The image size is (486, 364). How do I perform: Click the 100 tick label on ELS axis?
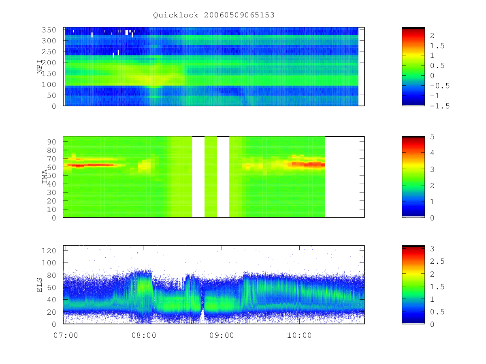click(x=50, y=262)
